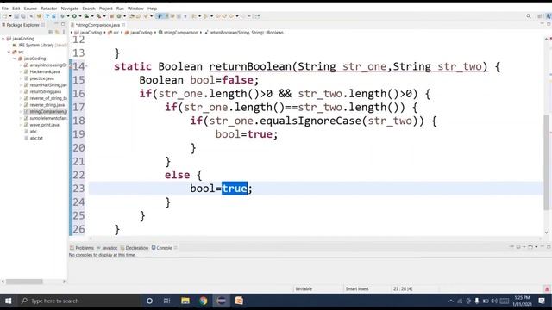Click the volume speaker tray icon
Image resolution: width=552 pixels, height=310 pixels.
[494, 301]
